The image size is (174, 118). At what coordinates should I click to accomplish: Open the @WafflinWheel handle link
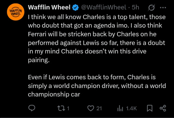(x=104, y=7)
